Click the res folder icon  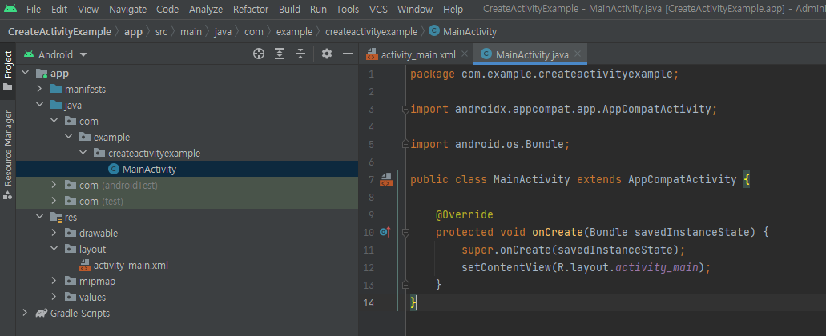coord(56,217)
